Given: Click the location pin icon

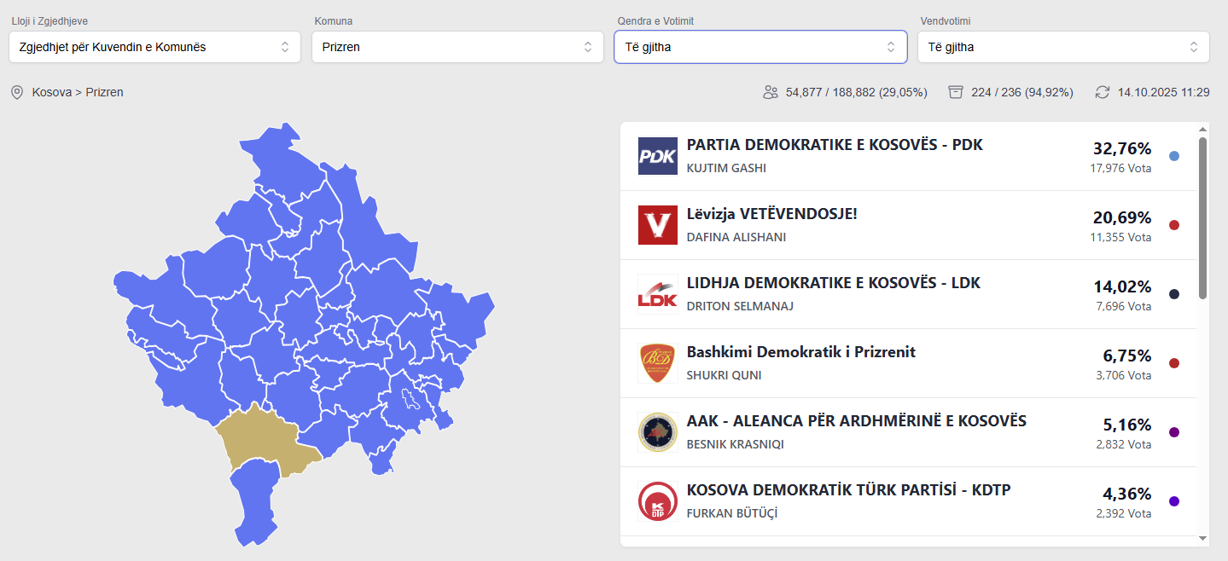Looking at the screenshot, I should tap(16, 92).
